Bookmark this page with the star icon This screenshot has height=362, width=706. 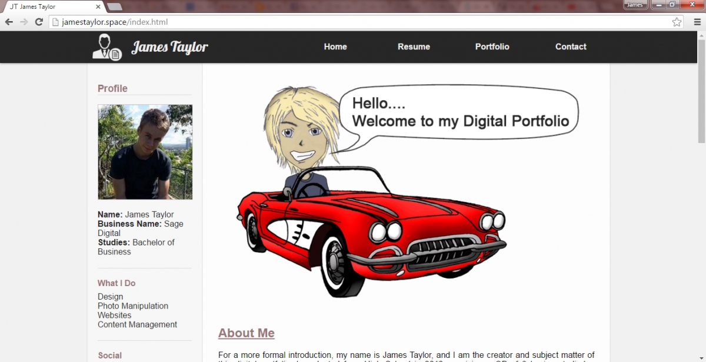[x=677, y=22]
